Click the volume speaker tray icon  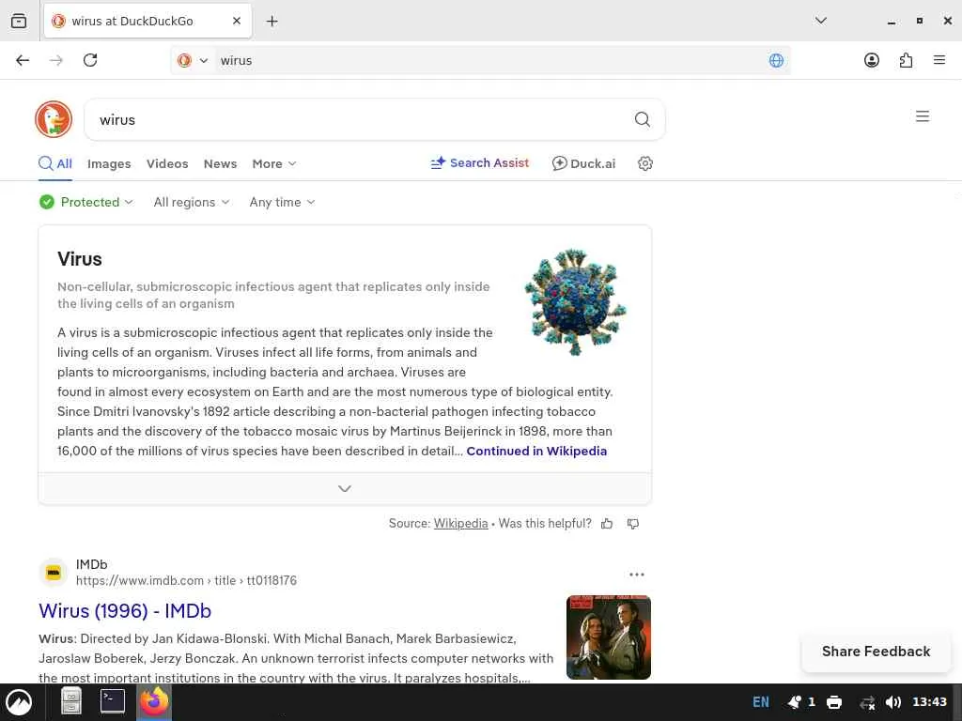point(893,702)
